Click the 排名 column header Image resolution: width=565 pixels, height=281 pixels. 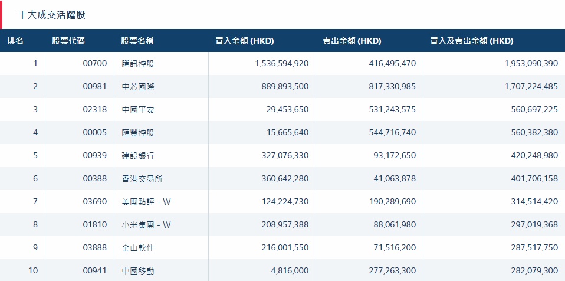coord(15,41)
